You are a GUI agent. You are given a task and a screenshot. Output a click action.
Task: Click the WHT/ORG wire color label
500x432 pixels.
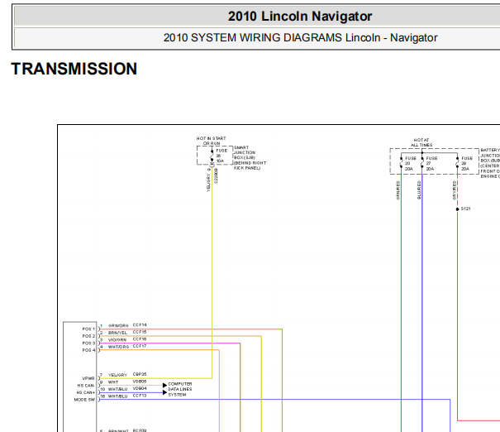point(118,347)
